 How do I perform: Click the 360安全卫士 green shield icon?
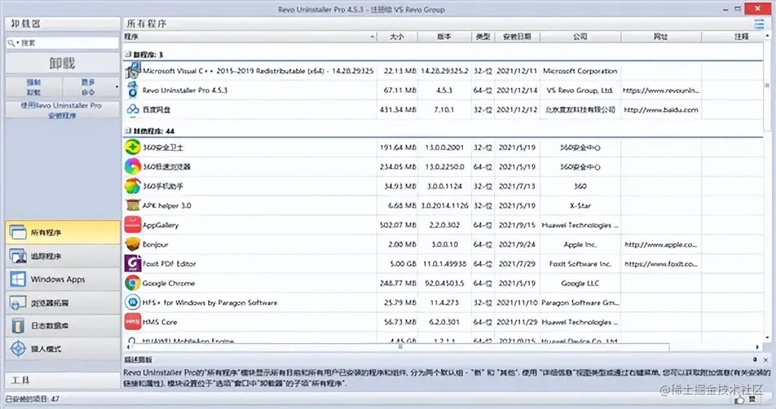point(133,147)
